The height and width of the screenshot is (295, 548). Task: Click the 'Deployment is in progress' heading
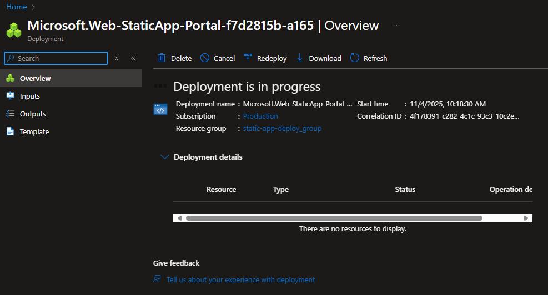pyautogui.click(x=247, y=87)
